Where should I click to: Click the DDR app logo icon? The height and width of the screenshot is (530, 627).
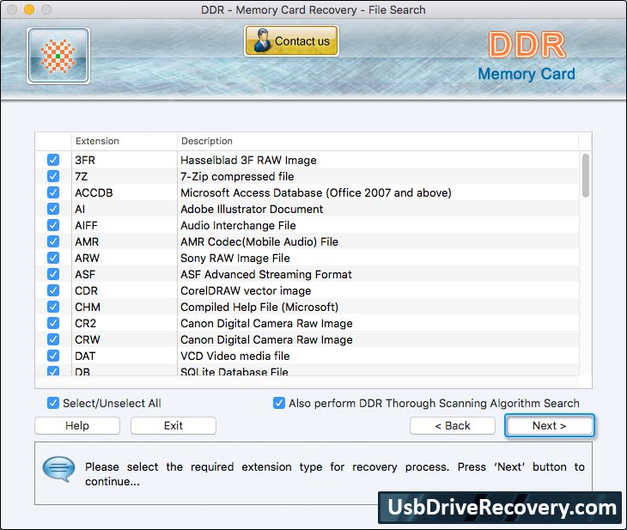(x=58, y=56)
